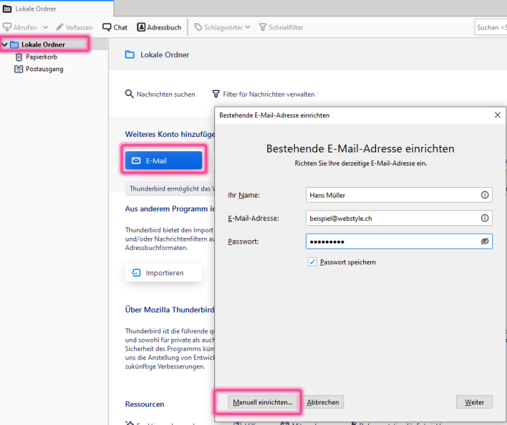
Task: Toggle password visibility eye icon
Action: click(x=484, y=241)
